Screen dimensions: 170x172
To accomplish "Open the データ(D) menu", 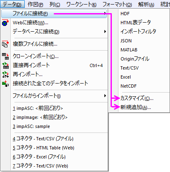I will pos(12,4).
